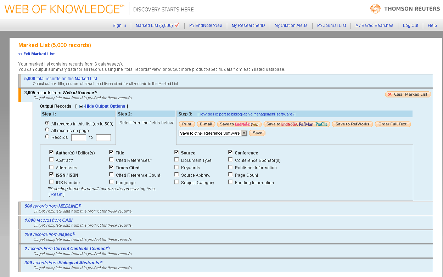Click the Exit Marked List link
Image resolution: width=443 pixels, height=277 pixels.
37,54
